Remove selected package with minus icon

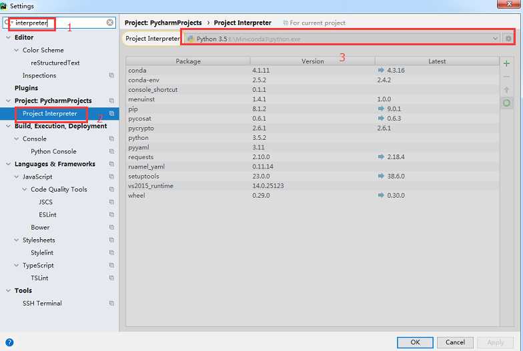506,77
